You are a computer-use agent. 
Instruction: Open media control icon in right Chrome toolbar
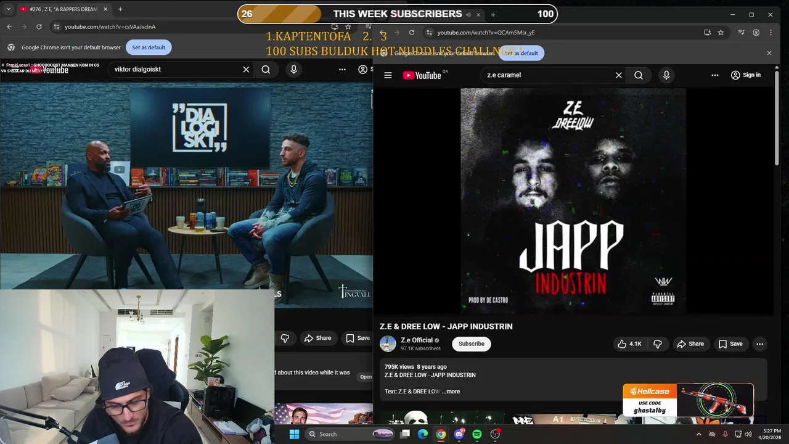[x=742, y=33]
